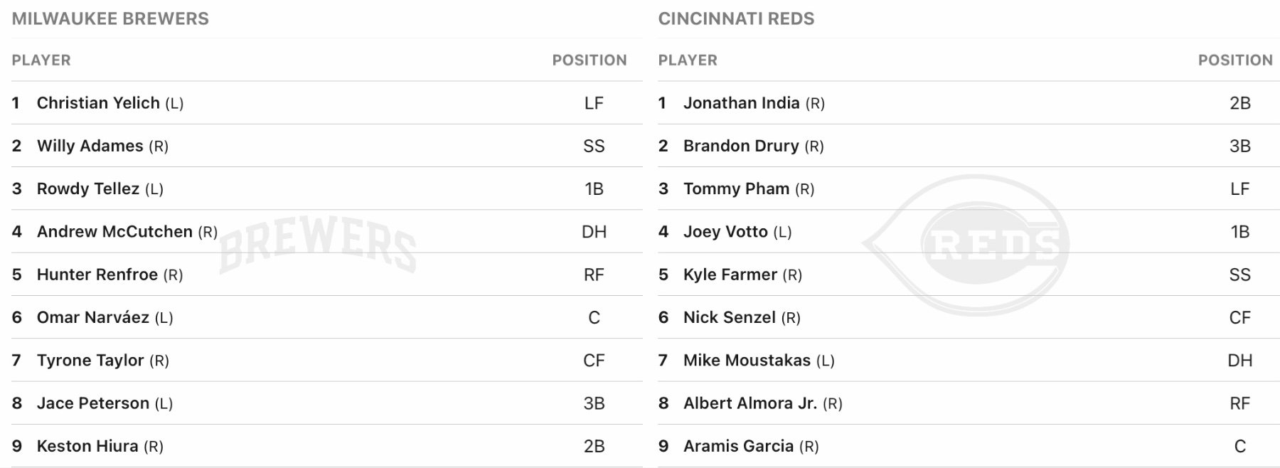Click on Rowdy Tellez name
The width and height of the screenshot is (1280, 468).
88,188
